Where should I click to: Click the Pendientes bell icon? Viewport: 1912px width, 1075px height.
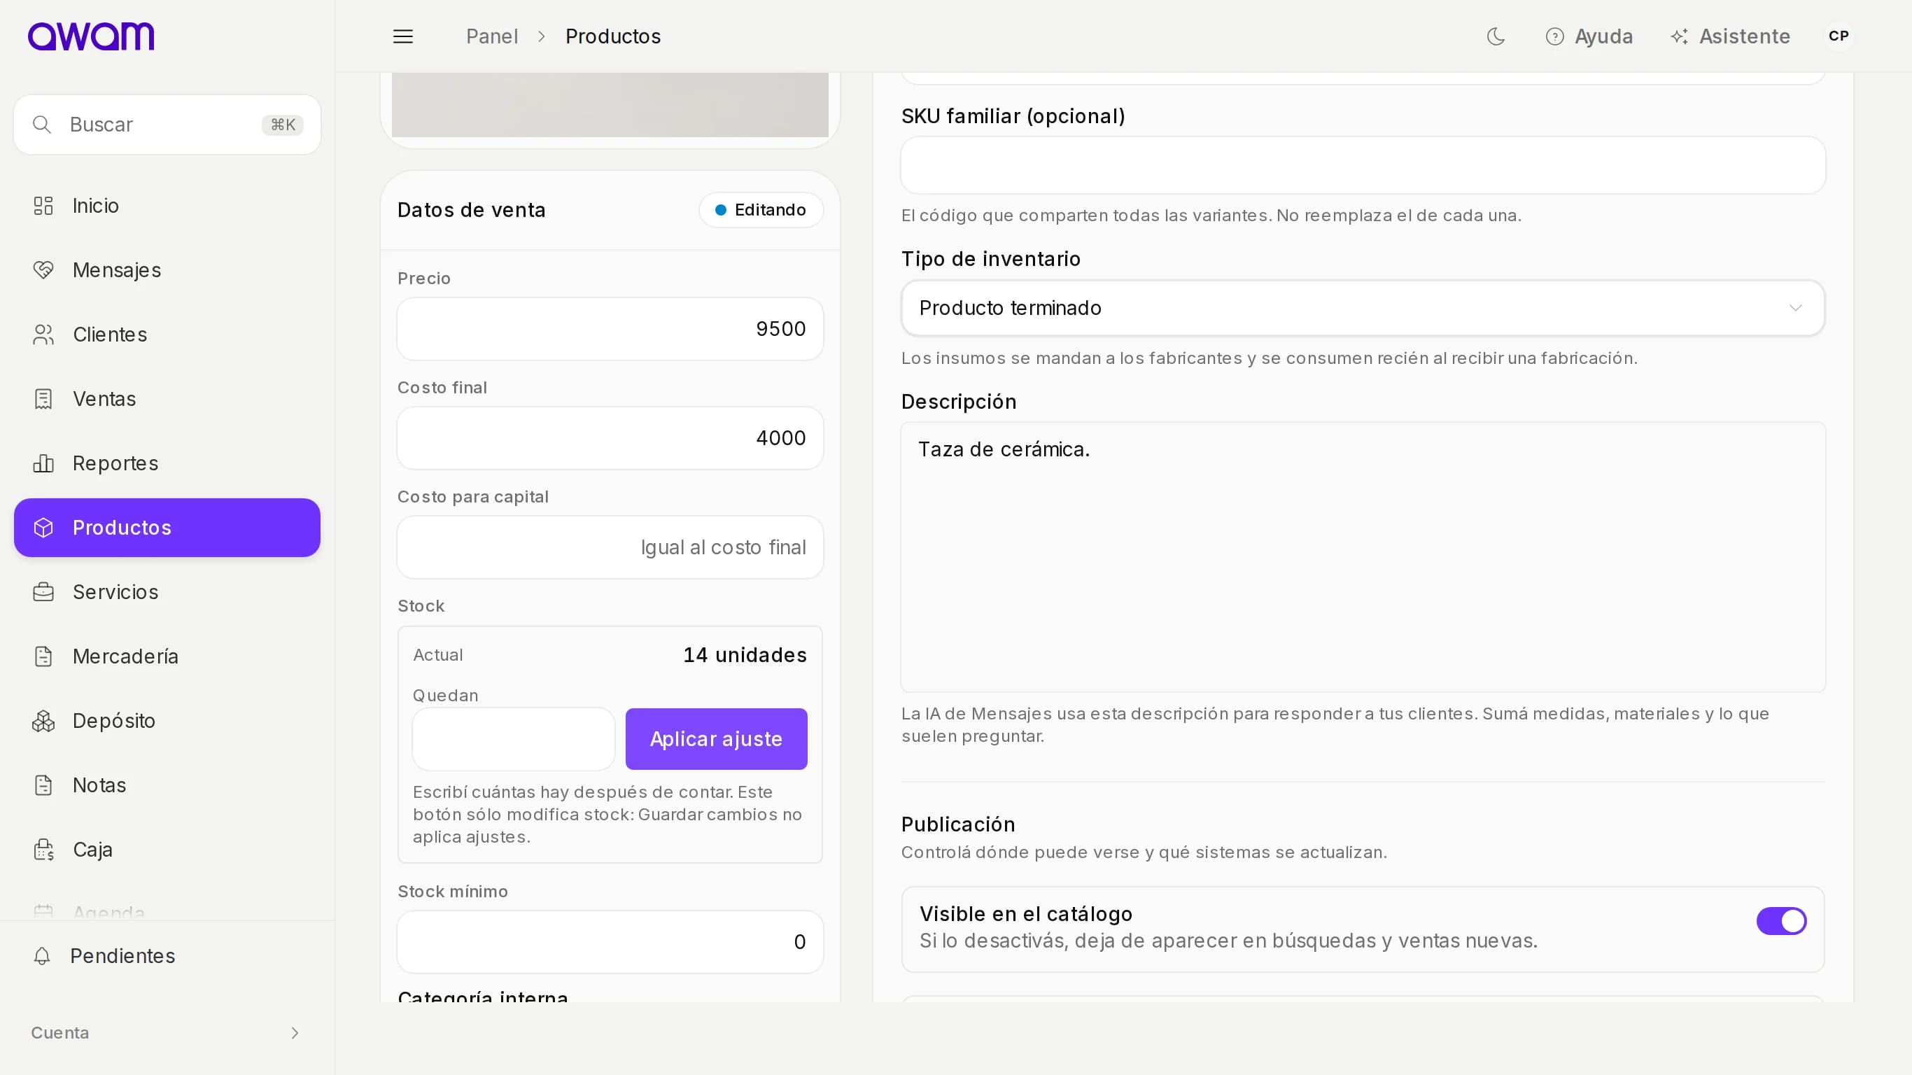coord(42,956)
